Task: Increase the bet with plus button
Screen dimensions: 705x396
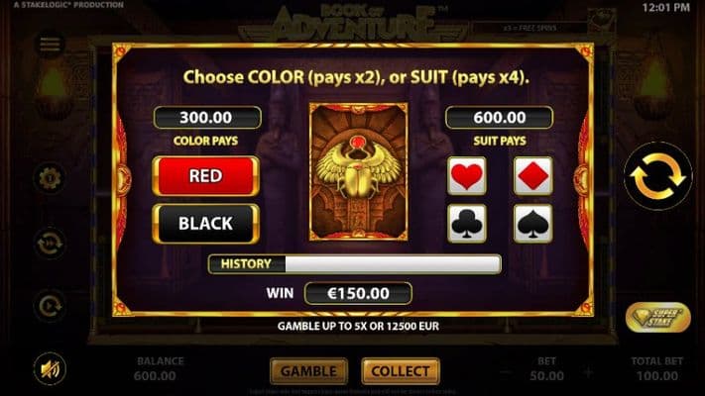Action: pos(588,372)
